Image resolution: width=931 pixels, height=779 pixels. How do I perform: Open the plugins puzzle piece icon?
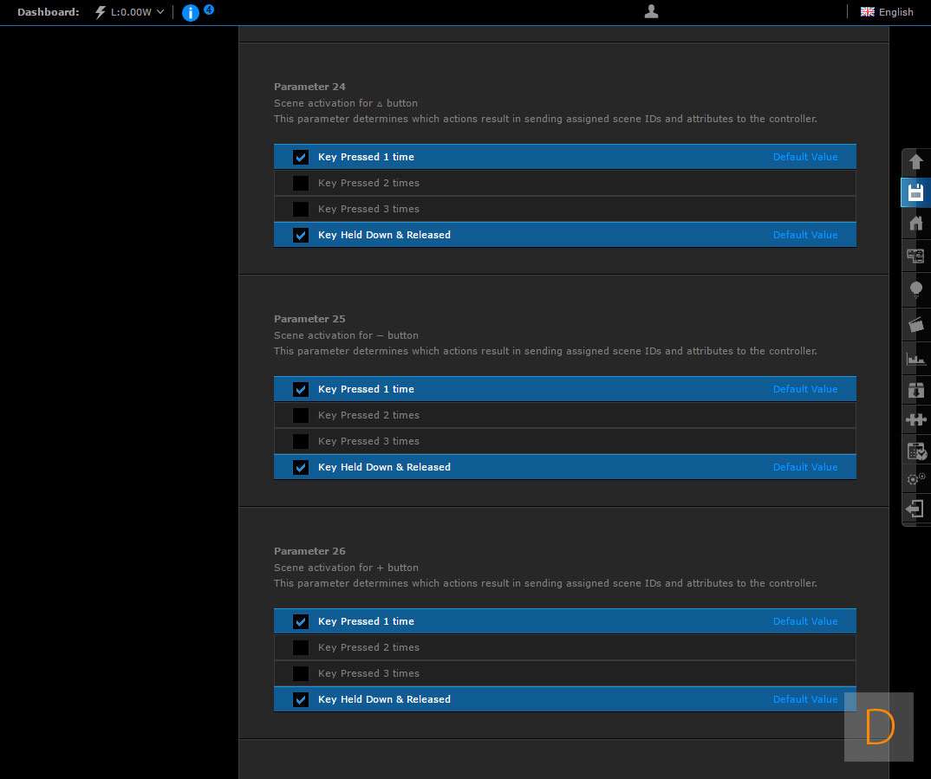pos(915,419)
